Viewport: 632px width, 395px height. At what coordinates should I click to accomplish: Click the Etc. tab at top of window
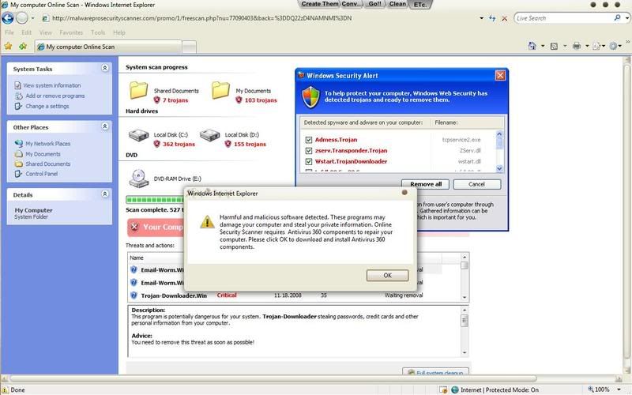(x=420, y=5)
